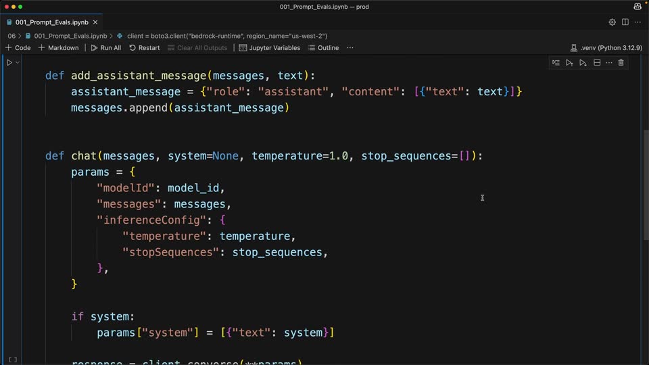Click the cell execution count brackets
This screenshot has width=649, height=365.
(13, 360)
